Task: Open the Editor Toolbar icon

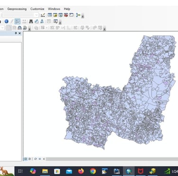Action: point(43,15)
